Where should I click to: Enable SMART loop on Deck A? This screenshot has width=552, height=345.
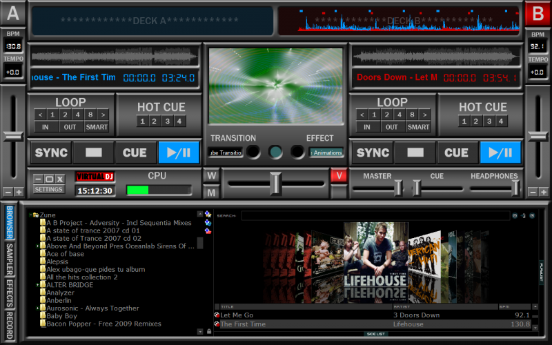97,127
